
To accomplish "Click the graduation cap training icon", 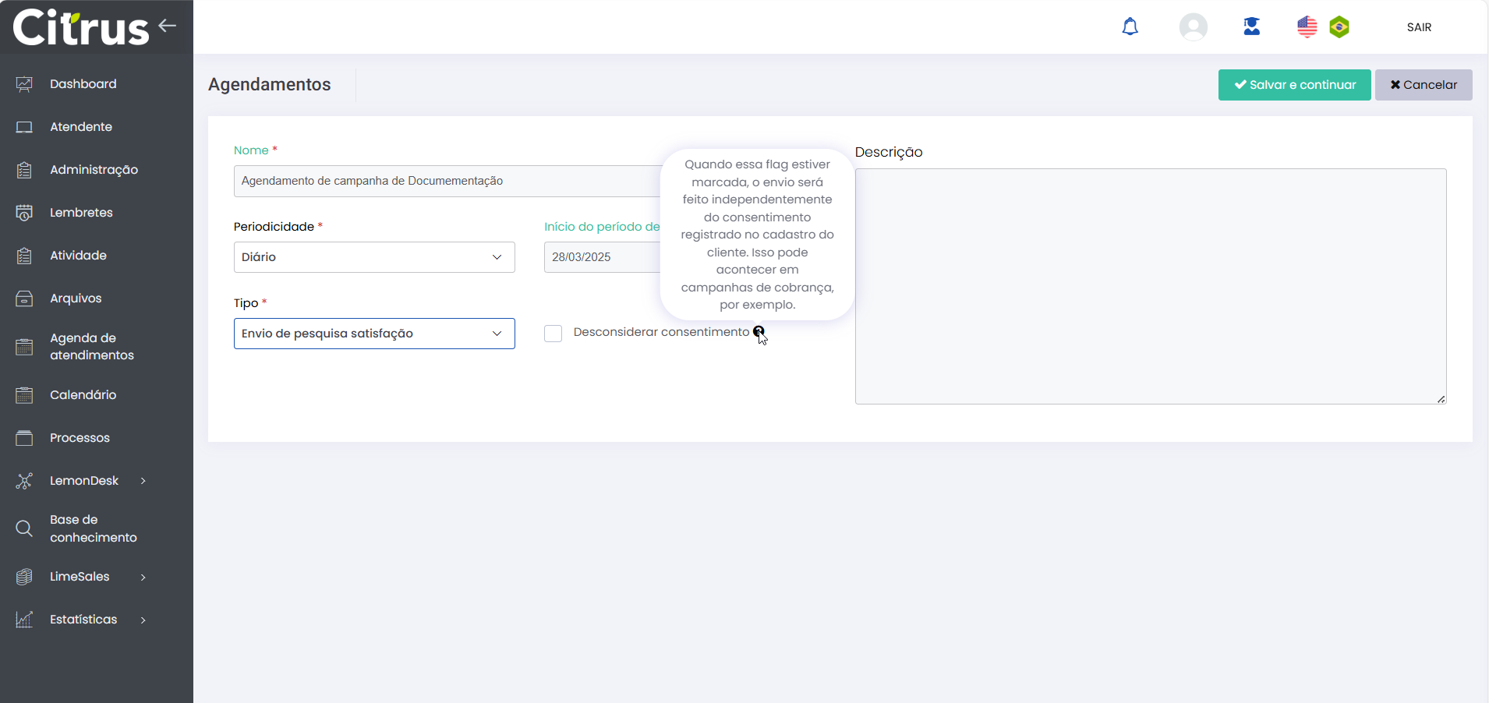I will 1251,27.
